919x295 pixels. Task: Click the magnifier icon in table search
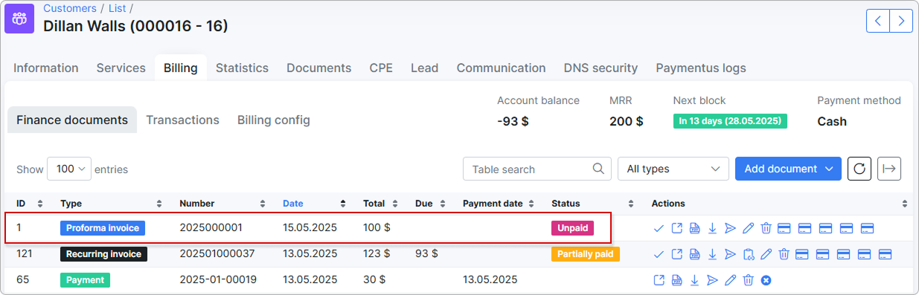[598, 169]
